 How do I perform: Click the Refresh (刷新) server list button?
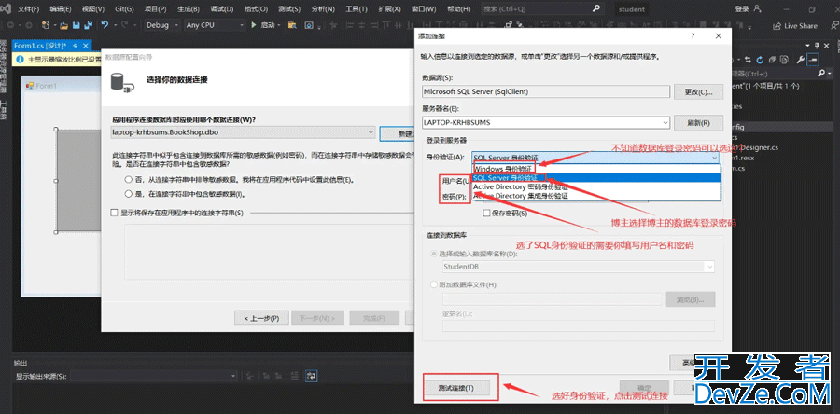click(698, 122)
